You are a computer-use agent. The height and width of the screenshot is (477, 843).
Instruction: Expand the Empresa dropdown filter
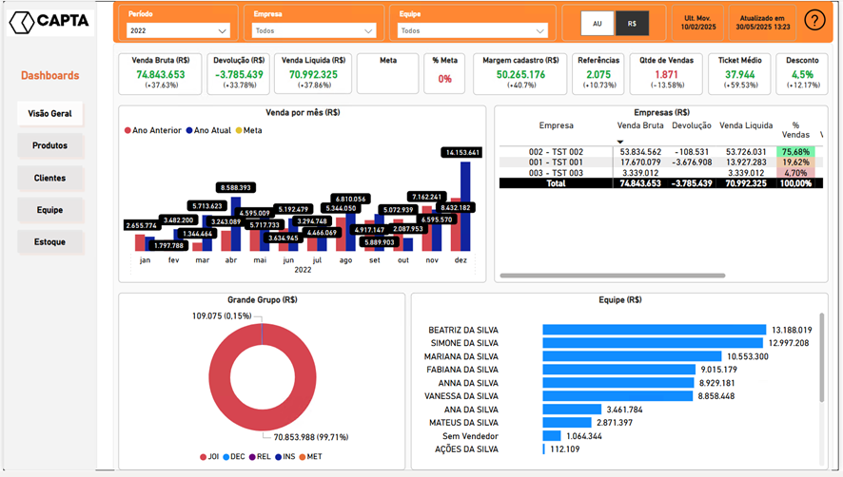314,30
